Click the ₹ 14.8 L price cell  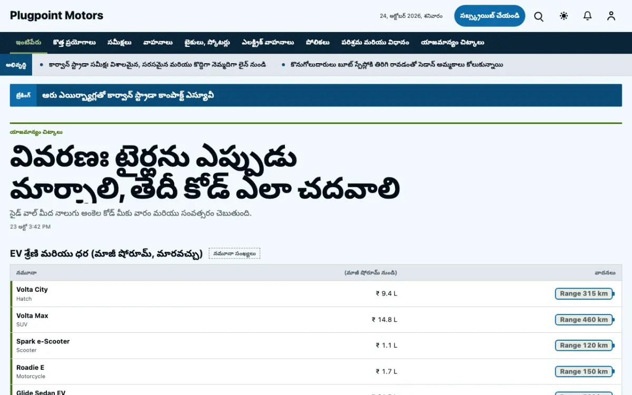[384, 320]
